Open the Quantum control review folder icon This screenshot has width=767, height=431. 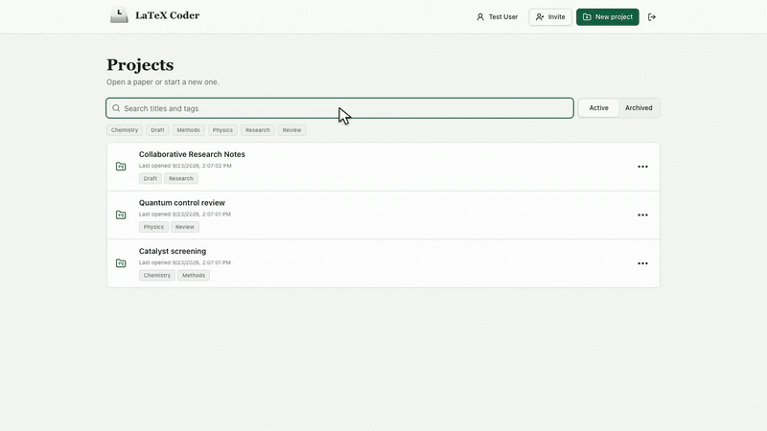pyautogui.click(x=121, y=215)
